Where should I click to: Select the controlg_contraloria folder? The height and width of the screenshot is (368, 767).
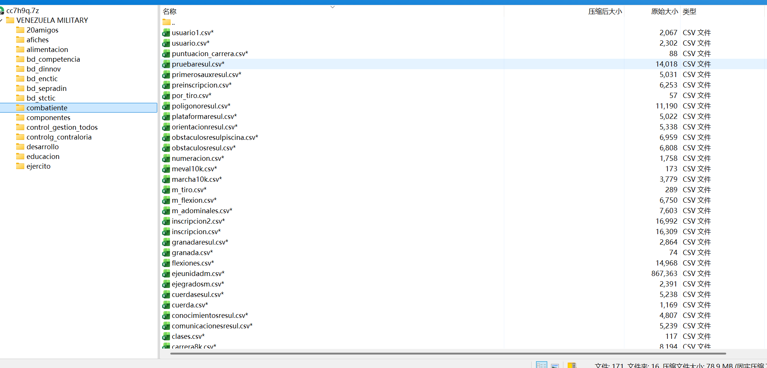click(59, 137)
